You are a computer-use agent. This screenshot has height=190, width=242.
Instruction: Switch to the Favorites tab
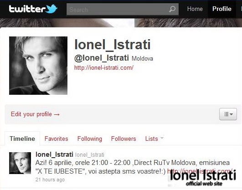click(x=57, y=139)
